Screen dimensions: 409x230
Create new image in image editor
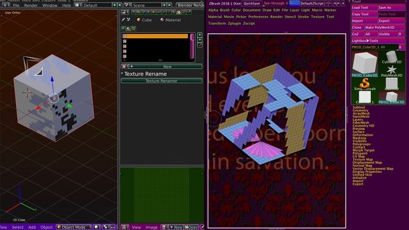(176, 227)
